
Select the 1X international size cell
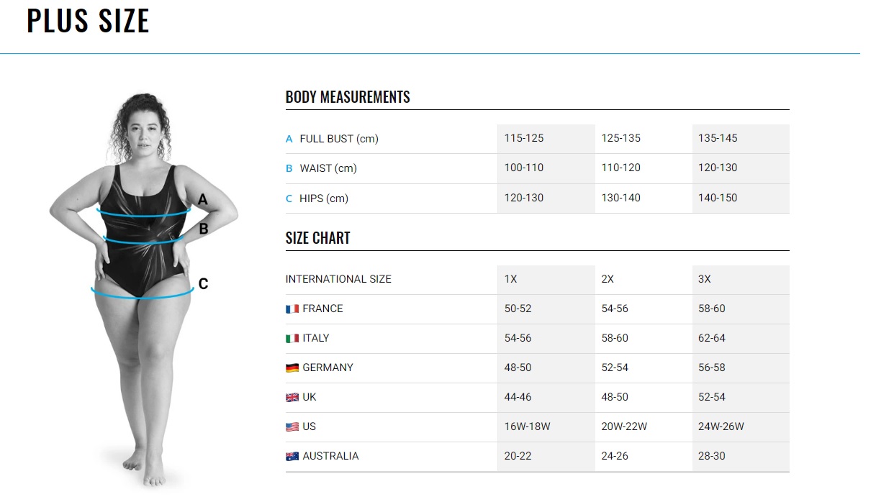click(x=546, y=279)
